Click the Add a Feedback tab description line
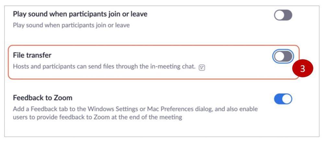324x142 pixels. pos(135,109)
